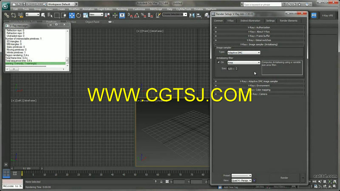Open the View 'Quad 4 - Persp' dropdown

point(241,180)
